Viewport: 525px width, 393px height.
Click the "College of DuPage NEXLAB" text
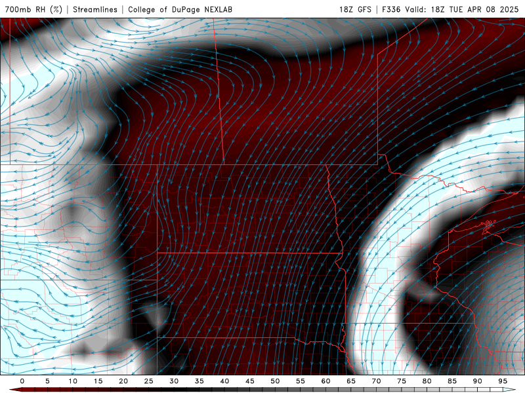[x=180, y=9]
